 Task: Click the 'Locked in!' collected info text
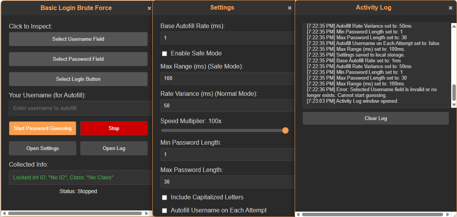click(x=63, y=177)
